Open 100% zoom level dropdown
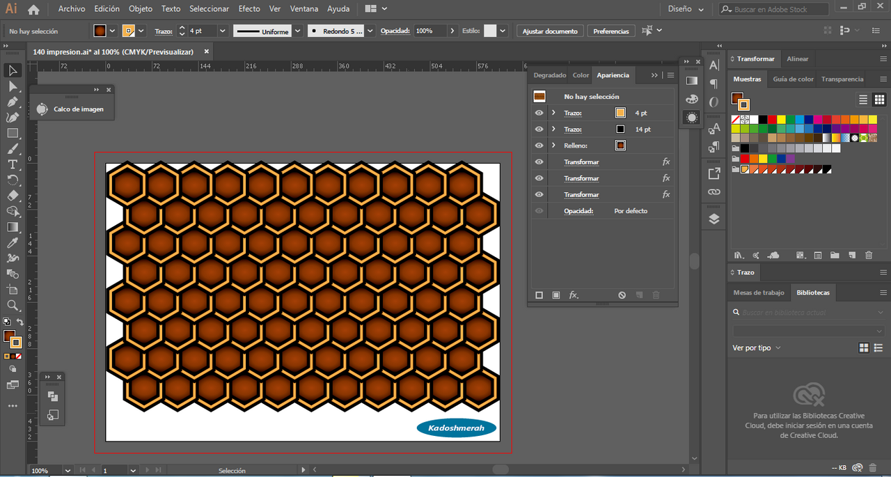 click(x=68, y=471)
